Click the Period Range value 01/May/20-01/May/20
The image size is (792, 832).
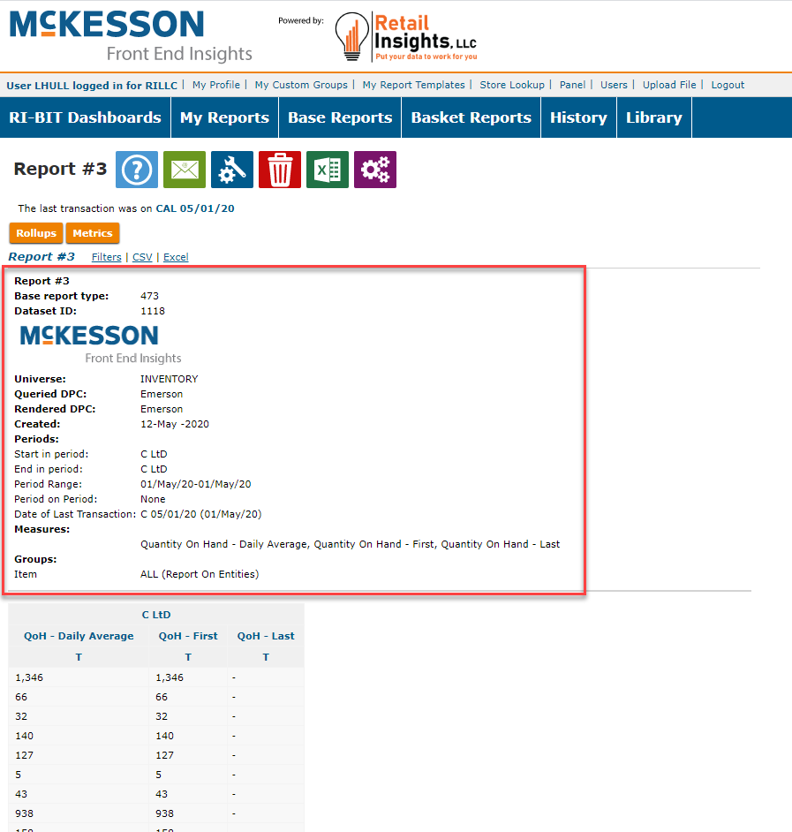[196, 484]
